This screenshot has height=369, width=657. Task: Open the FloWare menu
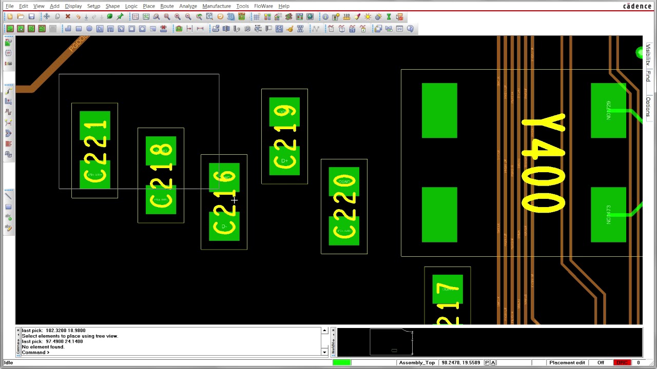263,6
